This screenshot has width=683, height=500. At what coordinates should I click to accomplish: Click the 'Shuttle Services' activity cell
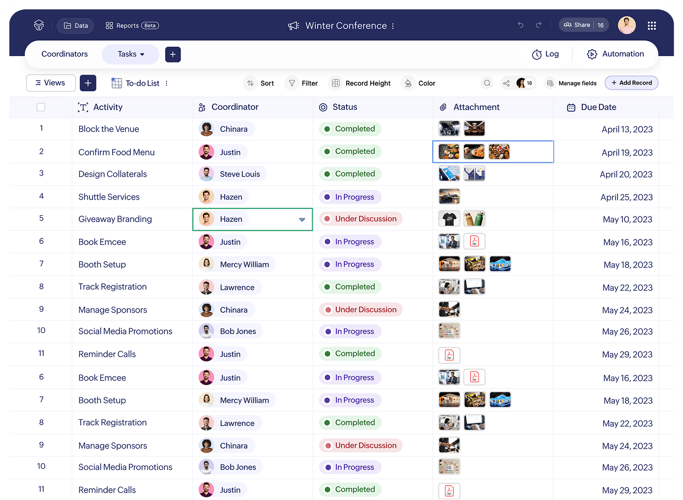coord(132,197)
